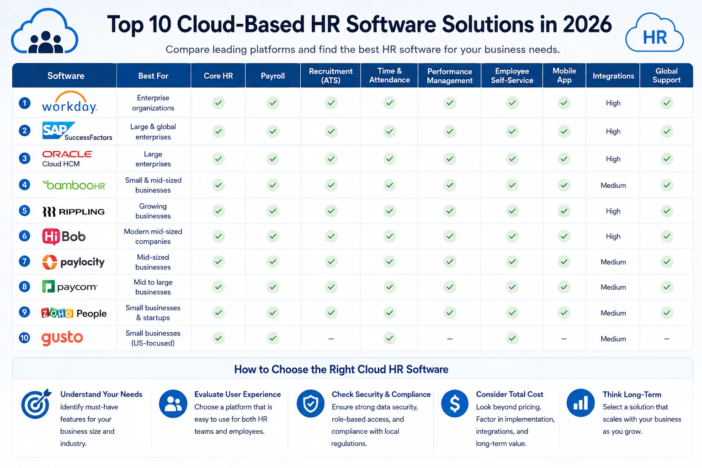
Task: Click 'Enterprise organizations' in Workday row
Action: 153,103
